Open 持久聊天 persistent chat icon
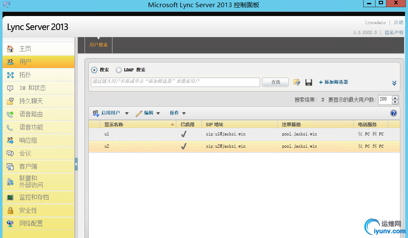Screen dimensions: 408x238 click(10, 101)
